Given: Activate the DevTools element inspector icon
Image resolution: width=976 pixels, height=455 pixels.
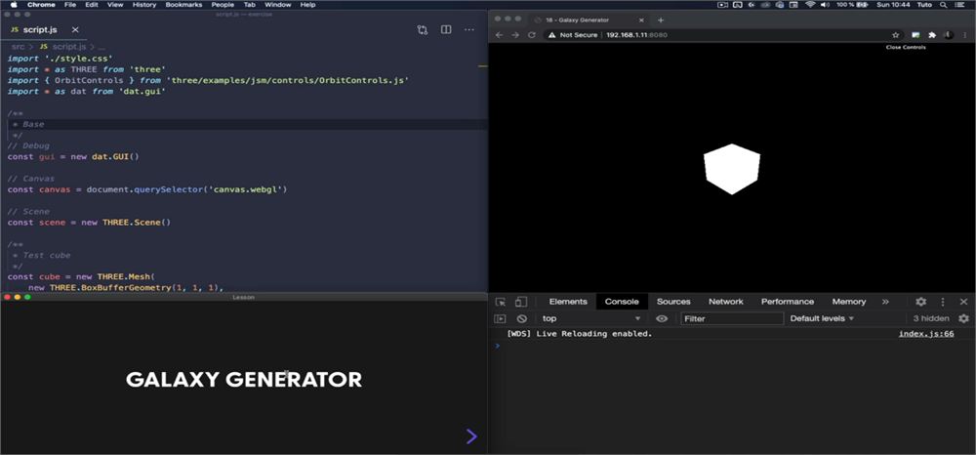Looking at the screenshot, I should [501, 302].
